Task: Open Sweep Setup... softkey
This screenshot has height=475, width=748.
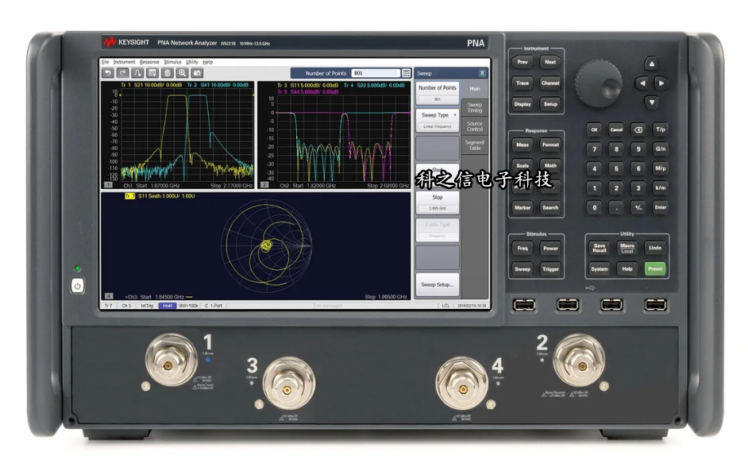Action: click(438, 284)
